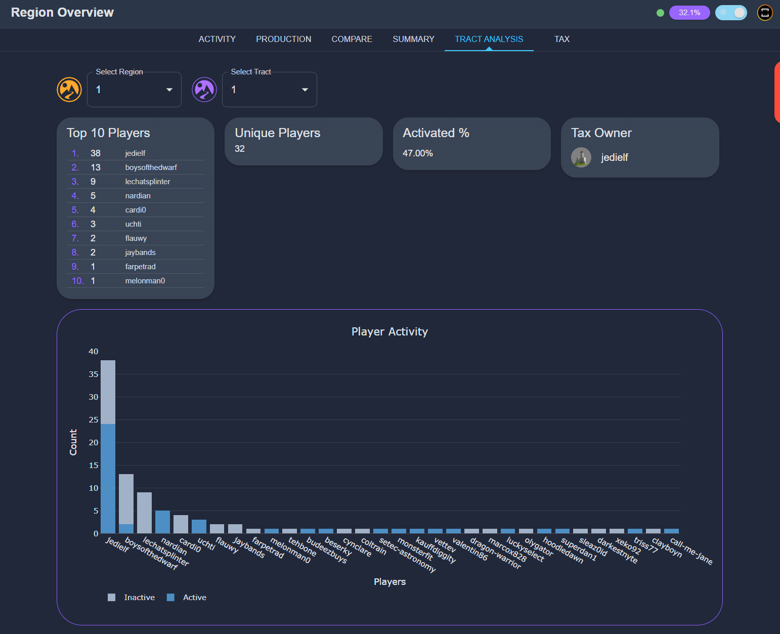Click the green status indicator dot
Viewport: 780px width, 634px height.
[660, 13]
